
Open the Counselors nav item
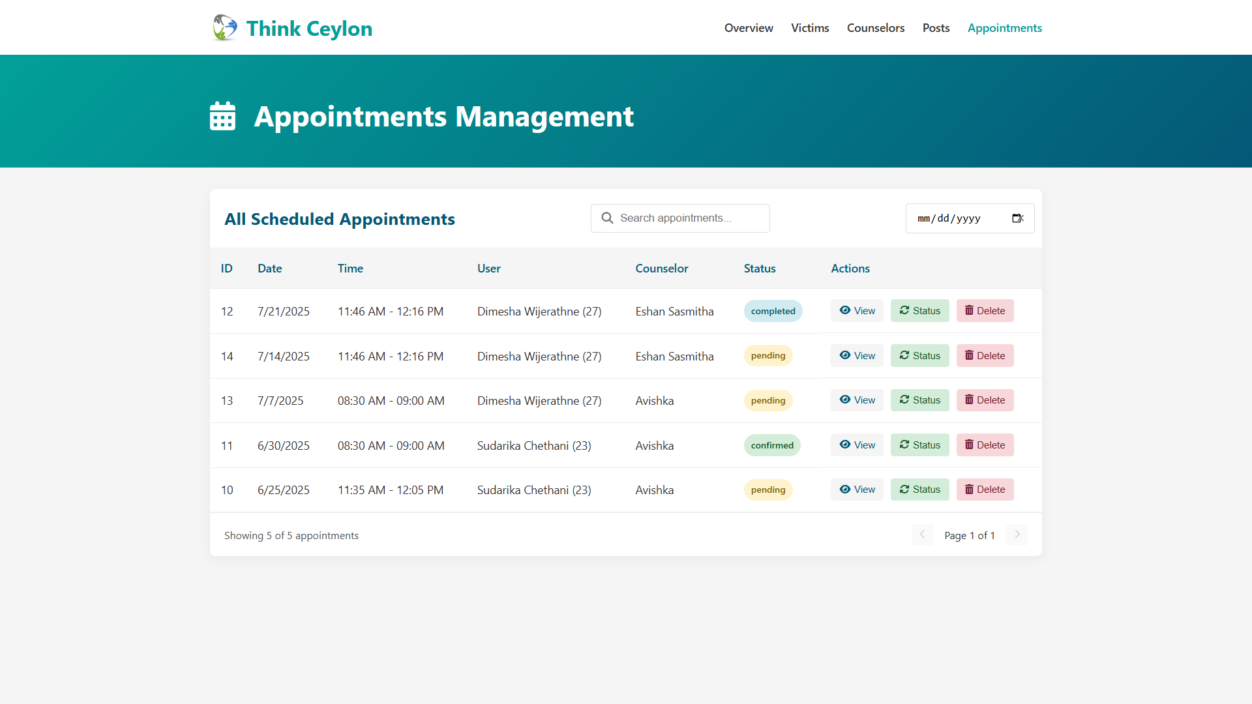876,28
